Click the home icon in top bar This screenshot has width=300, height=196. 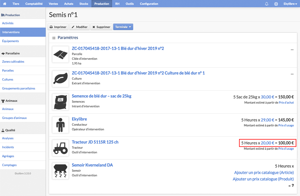click(x=4, y=4)
